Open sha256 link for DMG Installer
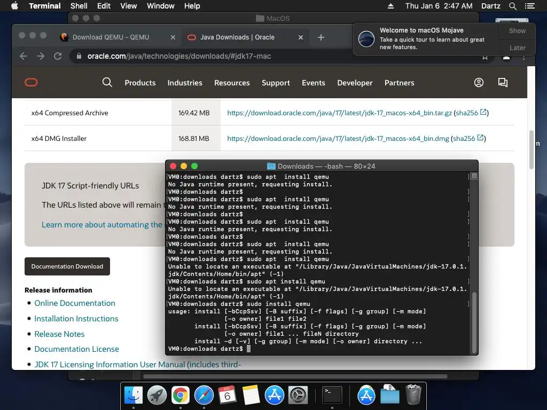 coord(468,138)
